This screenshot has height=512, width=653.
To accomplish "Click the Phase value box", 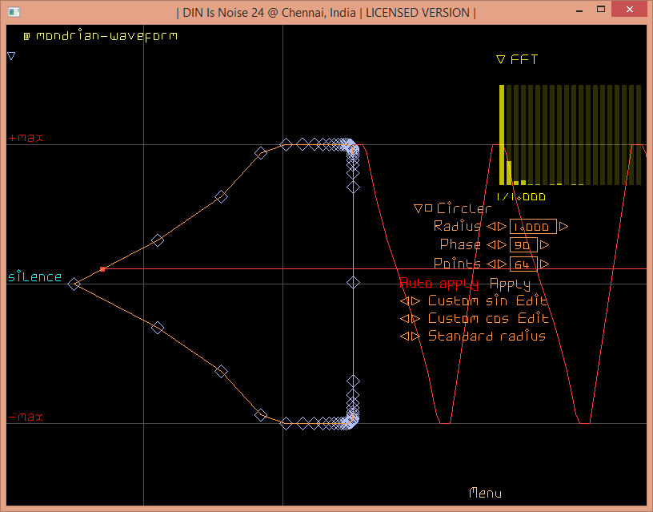I will point(523,245).
